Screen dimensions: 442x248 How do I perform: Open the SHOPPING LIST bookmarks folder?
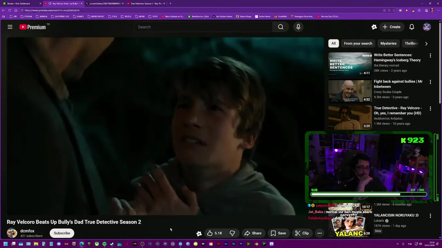[x=60, y=16]
